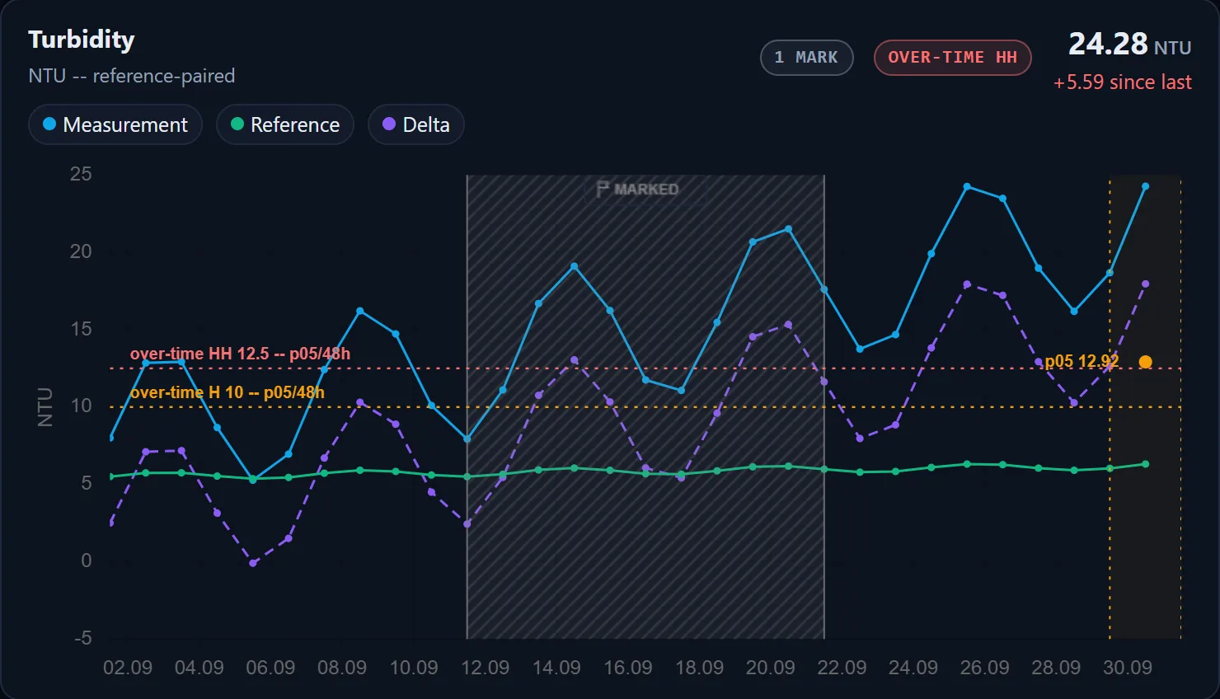Click the 24.28 NTU current value
The height and width of the screenshot is (699, 1220).
[1129, 44]
